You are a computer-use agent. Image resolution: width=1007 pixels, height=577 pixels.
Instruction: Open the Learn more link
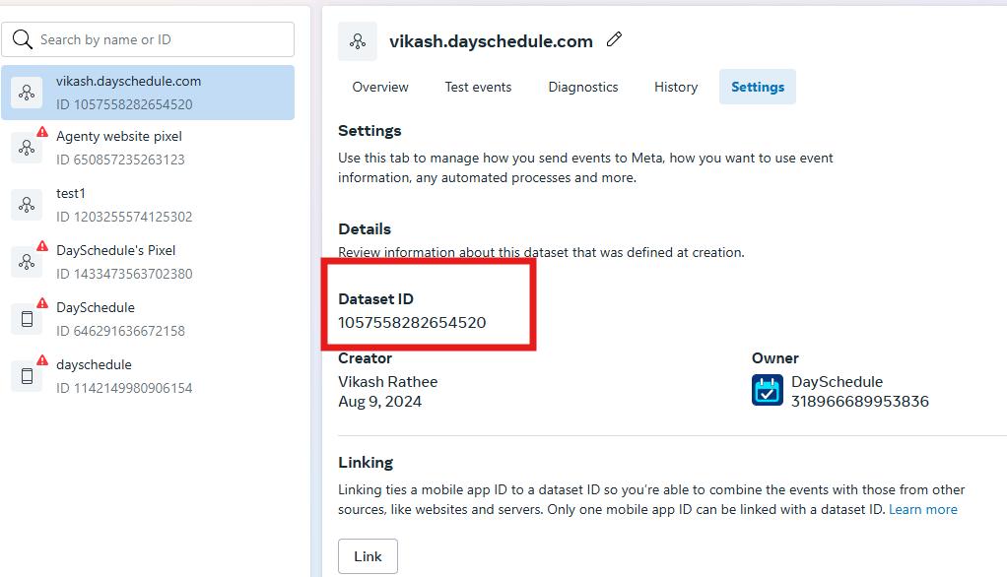923,510
